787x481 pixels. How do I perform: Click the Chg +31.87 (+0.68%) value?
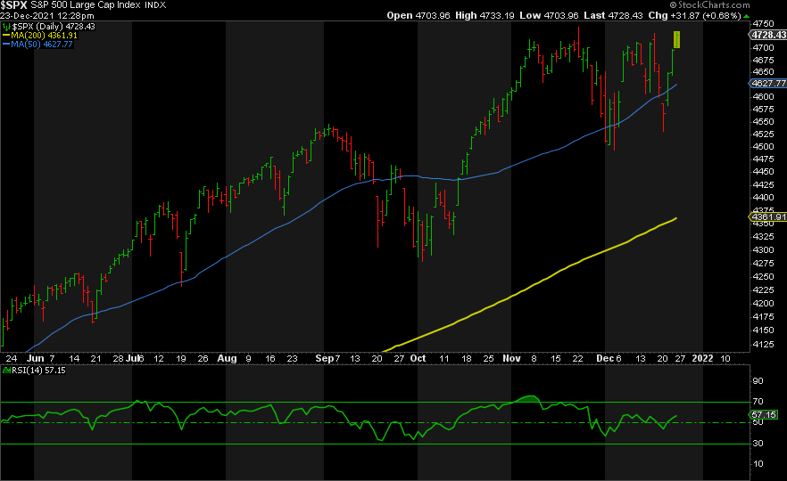pyautogui.click(x=694, y=15)
